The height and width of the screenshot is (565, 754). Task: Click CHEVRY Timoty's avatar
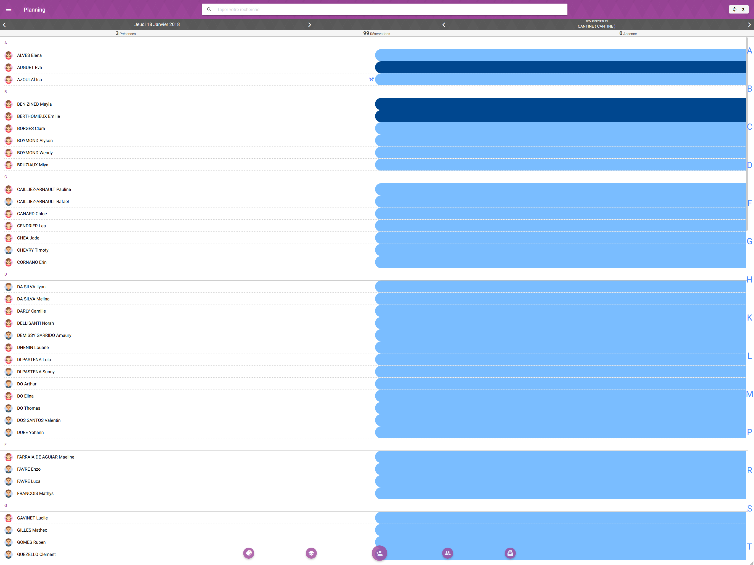click(9, 250)
